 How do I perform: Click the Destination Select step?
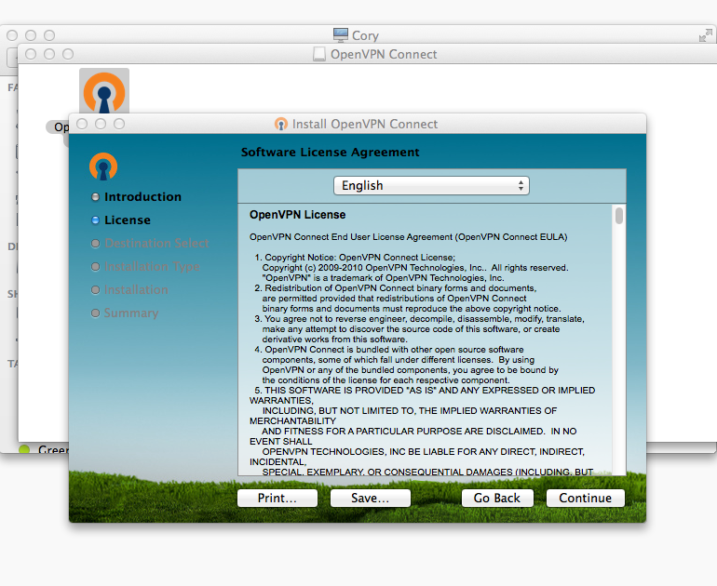tap(156, 243)
